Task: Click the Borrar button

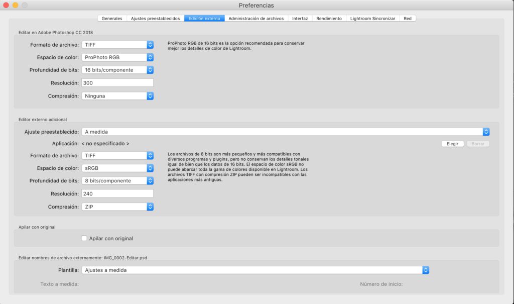Action: [x=478, y=144]
